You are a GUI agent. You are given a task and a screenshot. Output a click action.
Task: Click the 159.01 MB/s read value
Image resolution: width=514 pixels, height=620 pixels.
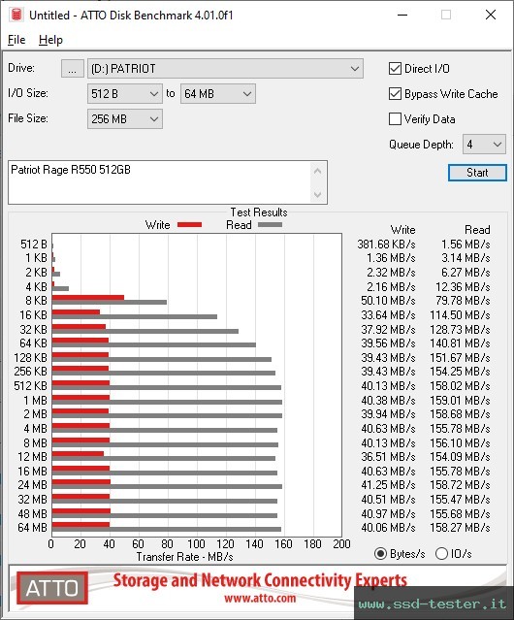point(460,400)
